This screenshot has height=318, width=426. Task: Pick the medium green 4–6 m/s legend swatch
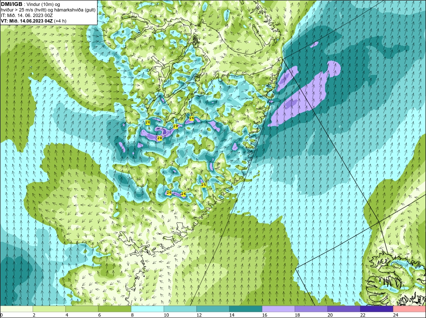82,309
